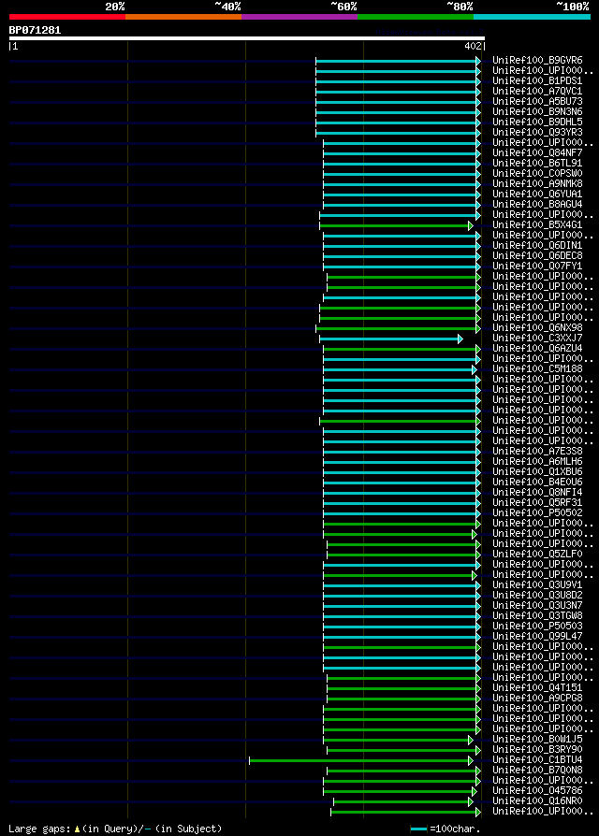Click the query end position 402
This screenshot has width=599, height=836.
(x=473, y=47)
